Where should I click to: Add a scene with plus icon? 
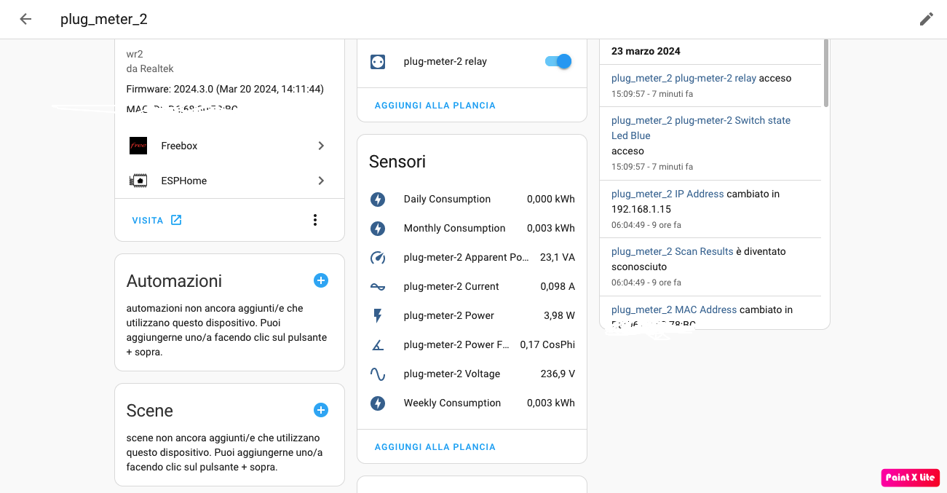[321, 410]
